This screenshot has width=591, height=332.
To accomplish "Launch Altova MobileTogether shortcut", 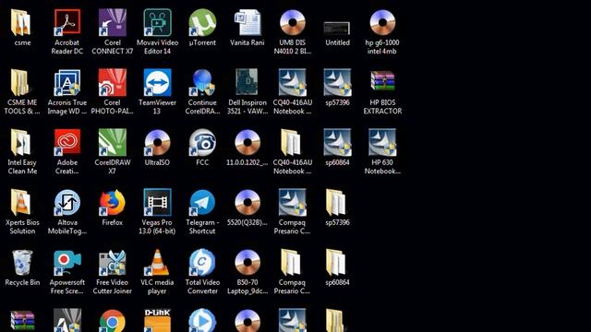I will 67,203.
